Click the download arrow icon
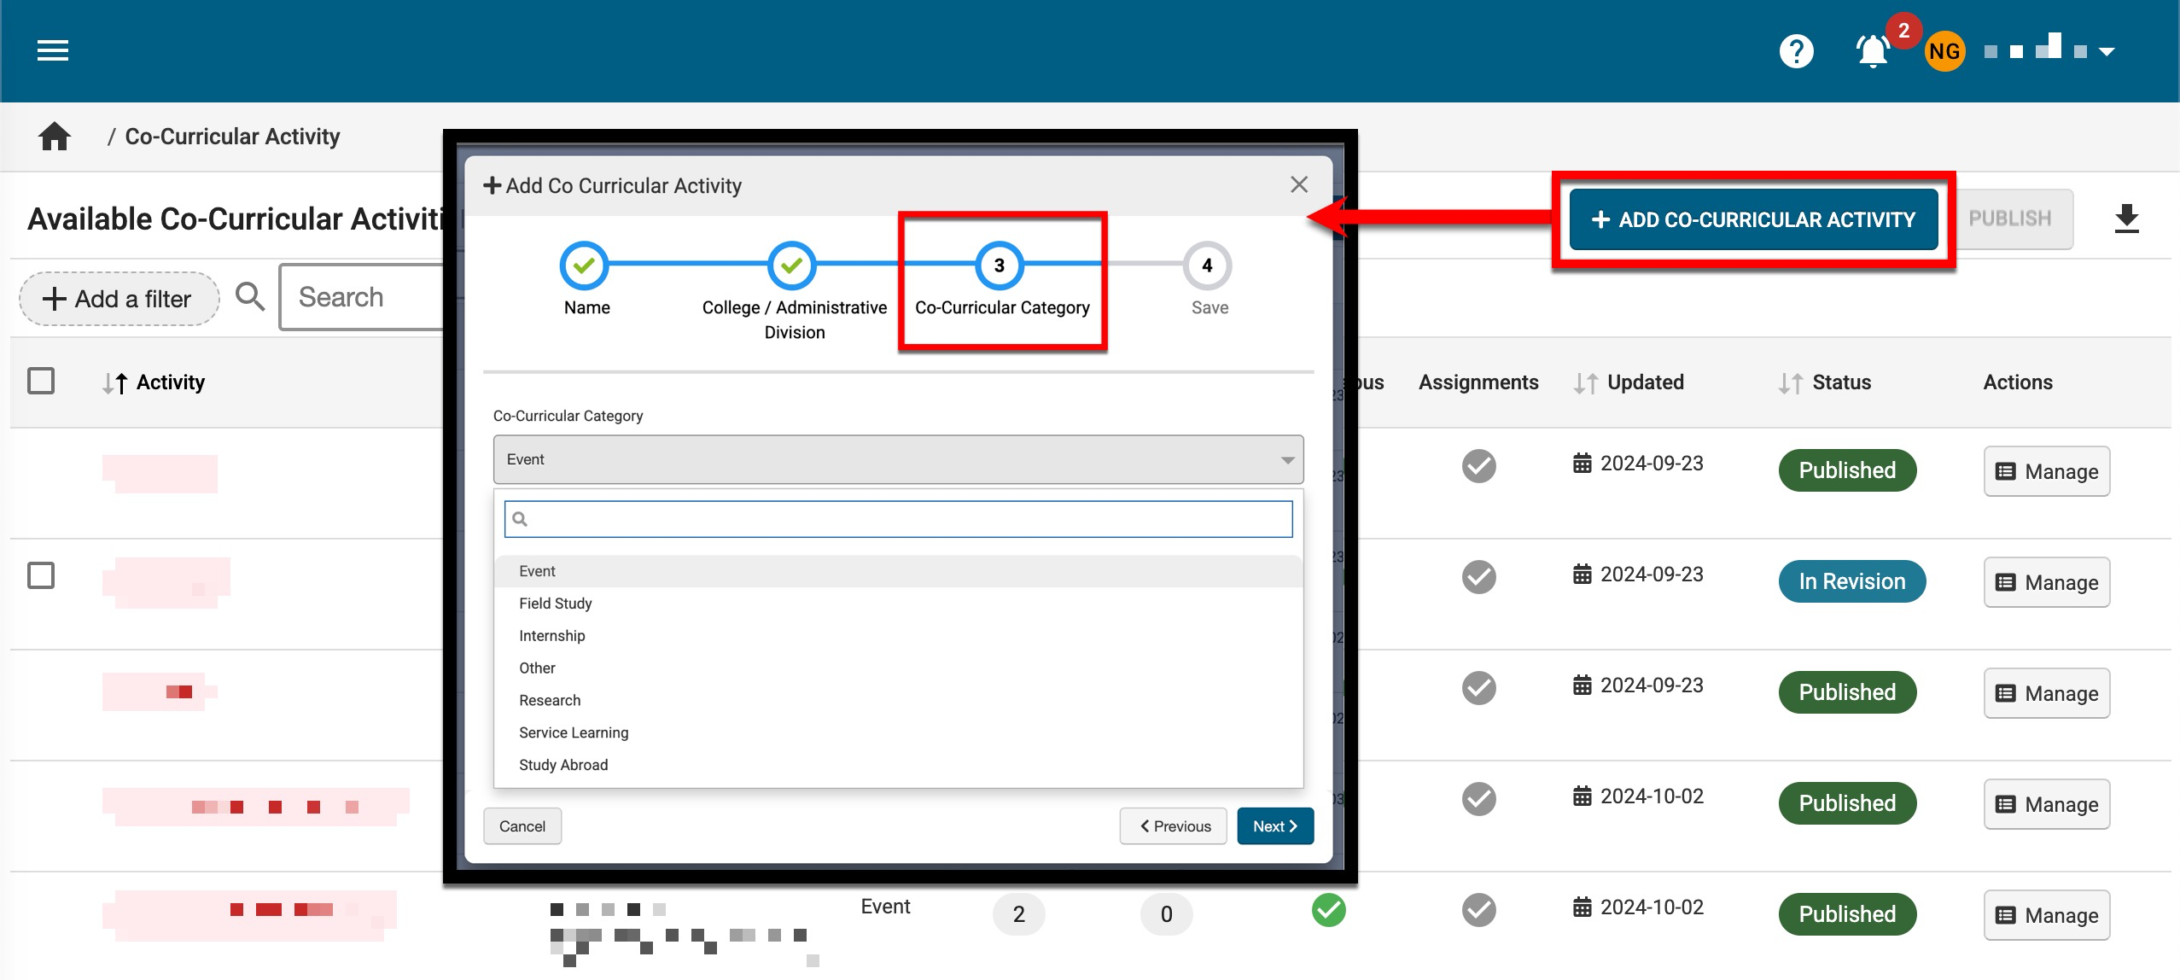This screenshot has height=980, width=2180. (2126, 219)
